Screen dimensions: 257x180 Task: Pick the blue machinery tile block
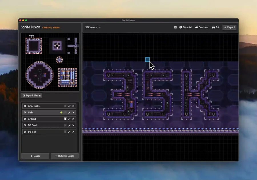pyautogui.click(x=67, y=77)
